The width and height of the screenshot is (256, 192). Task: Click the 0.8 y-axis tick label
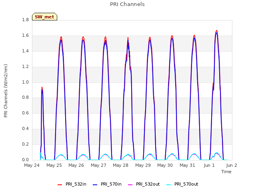tap(26, 98)
